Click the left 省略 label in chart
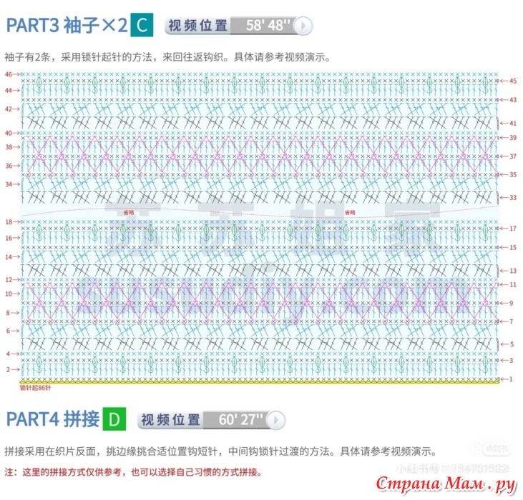The height and width of the screenshot is (500, 523). pos(129,212)
